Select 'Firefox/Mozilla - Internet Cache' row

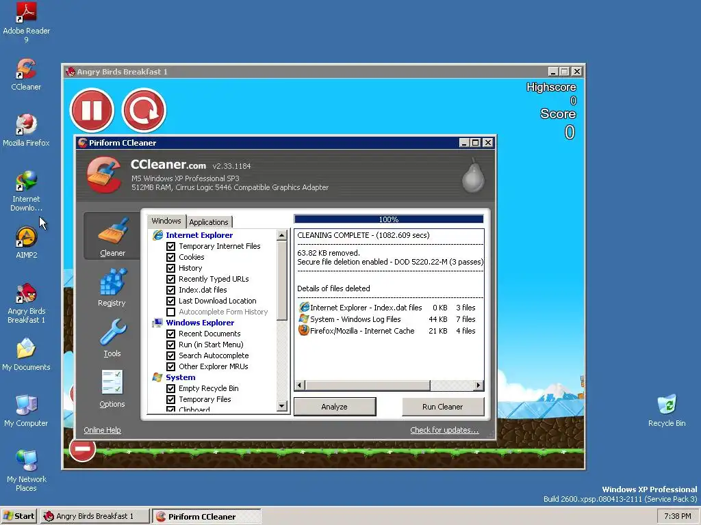click(x=387, y=331)
